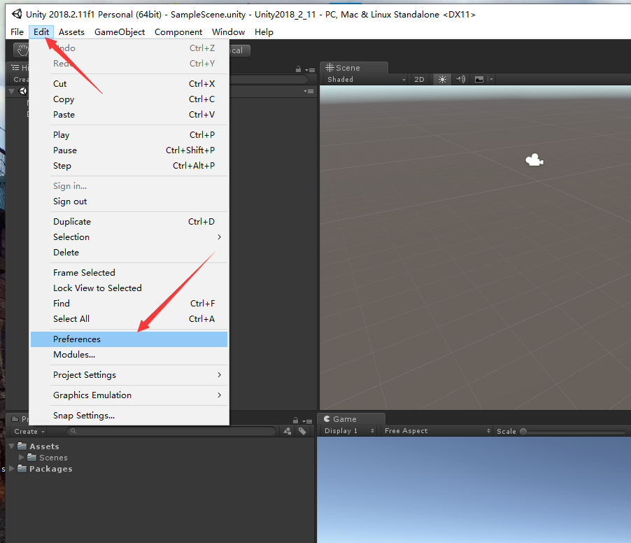Screen dimensions: 631x543
Task: Lock the Hierarchy panel padlock
Action: click(298, 69)
